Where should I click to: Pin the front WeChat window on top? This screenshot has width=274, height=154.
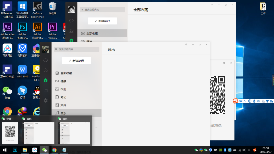(186, 45)
